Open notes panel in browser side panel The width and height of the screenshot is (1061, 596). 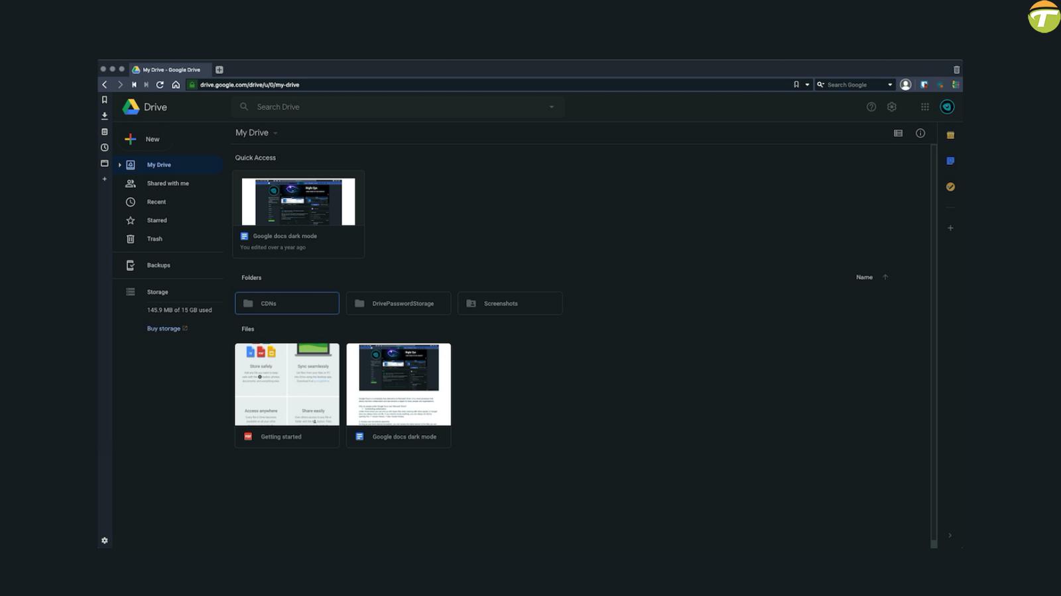click(104, 132)
